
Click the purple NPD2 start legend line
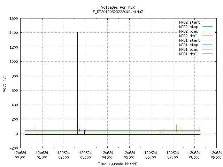[208, 22]
